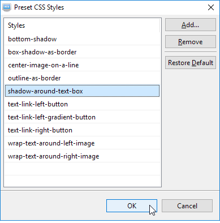220x223 pixels.
Task: Close the Preset CSS Styles dialog
Action: coord(211,7)
